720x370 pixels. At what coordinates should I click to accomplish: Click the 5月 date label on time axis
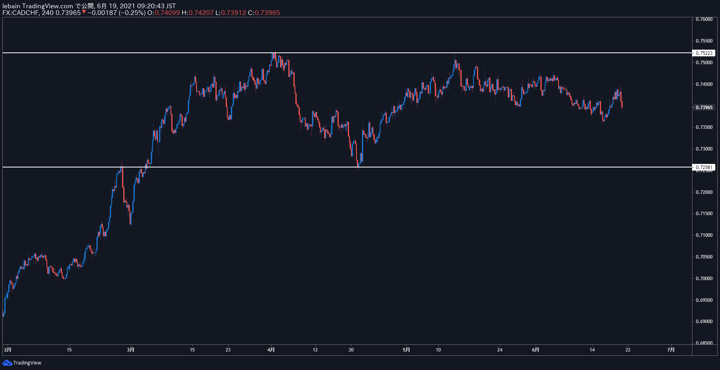tap(406, 350)
